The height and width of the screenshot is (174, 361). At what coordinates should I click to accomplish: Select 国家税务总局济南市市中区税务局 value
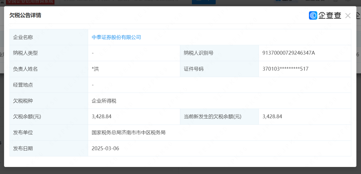[128, 133]
